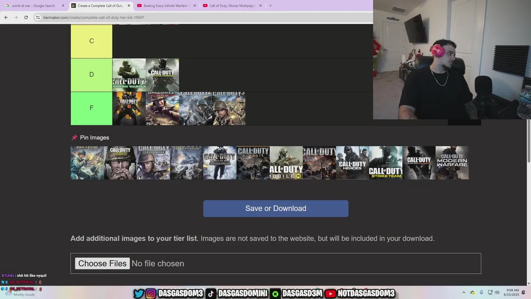Click the yellow C tier label
Screen dimensions: 531x299
[91, 41]
